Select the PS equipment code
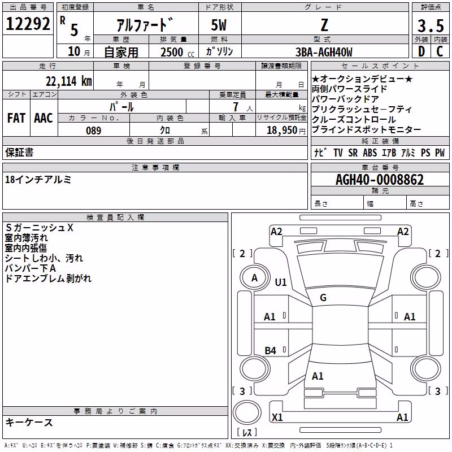452x452 pixels. point(425,153)
